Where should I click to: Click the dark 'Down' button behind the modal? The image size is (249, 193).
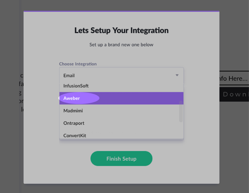tap(234, 94)
